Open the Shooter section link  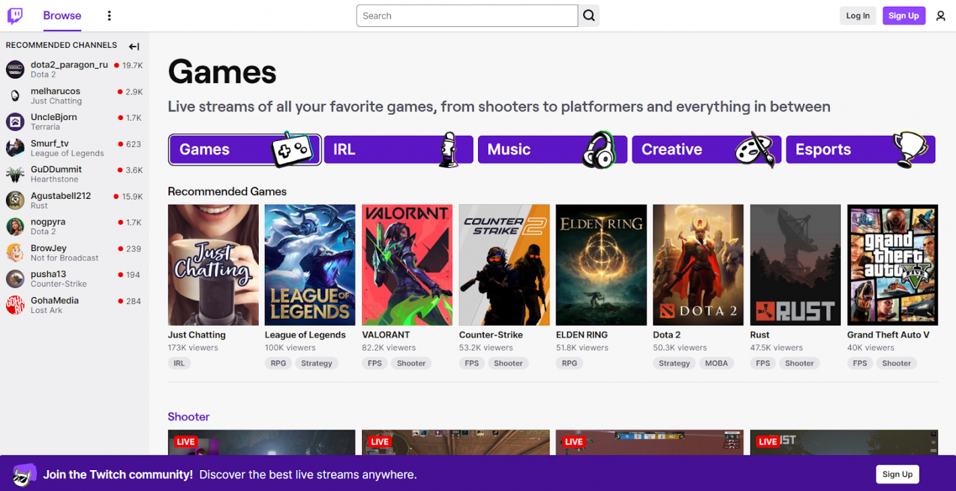click(189, 417)
